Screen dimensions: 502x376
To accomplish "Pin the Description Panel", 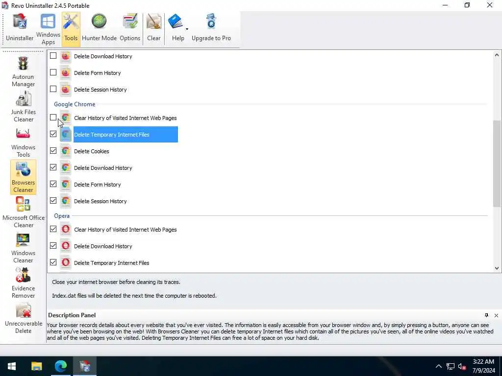I will click(x=486, y=315).
